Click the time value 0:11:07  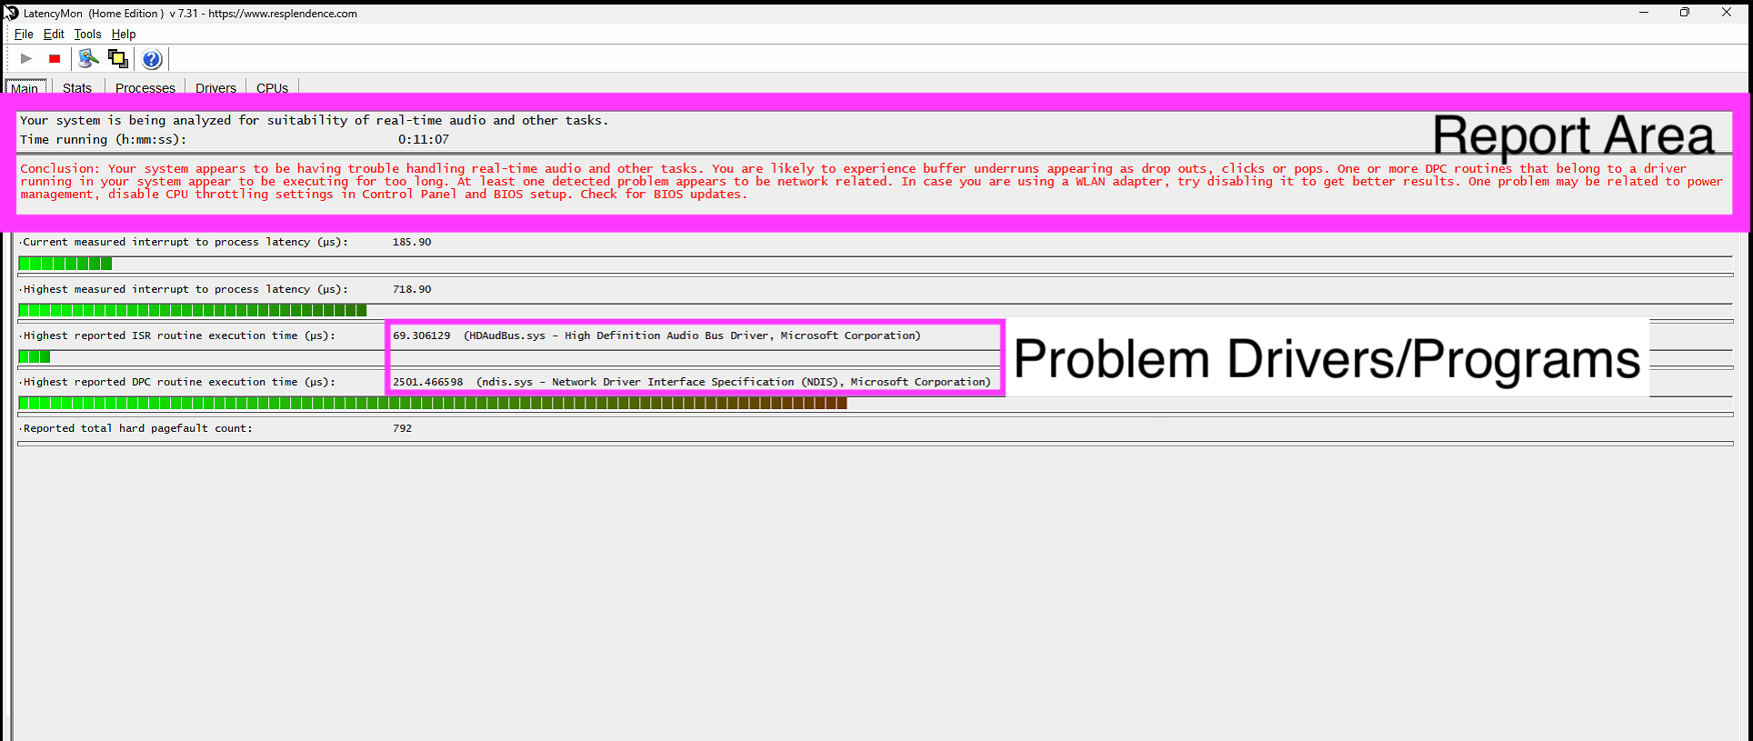(x=424, y=139)
